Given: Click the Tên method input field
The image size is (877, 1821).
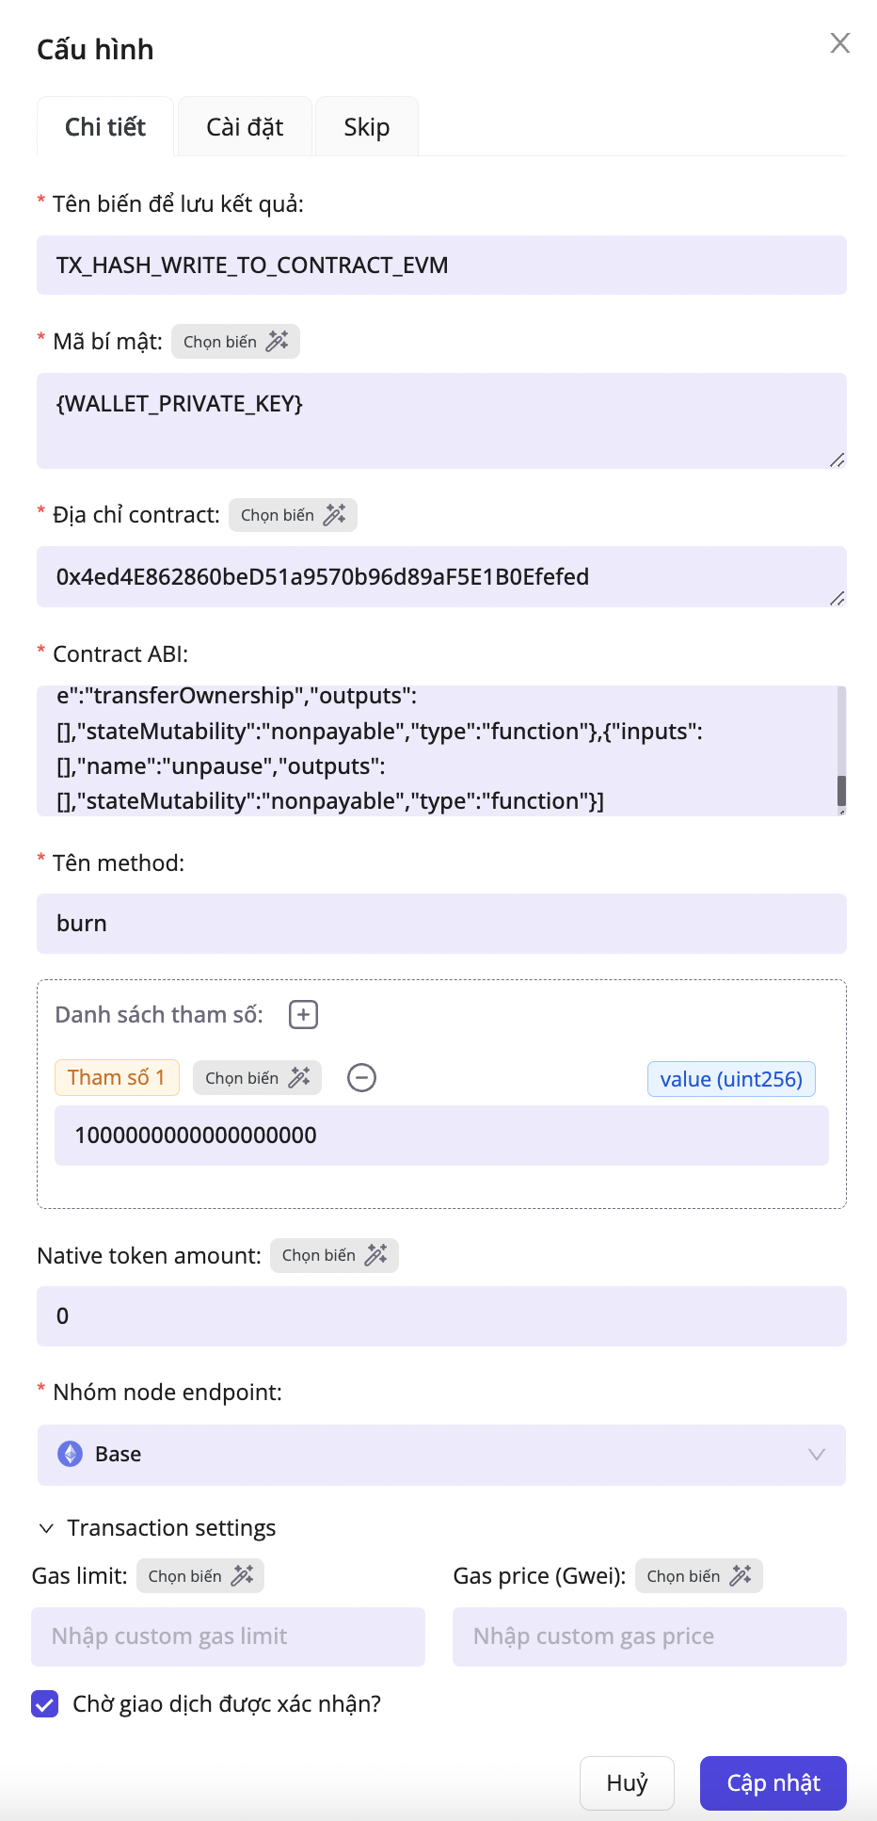Looking at the screenshot, I should [441, 924].
